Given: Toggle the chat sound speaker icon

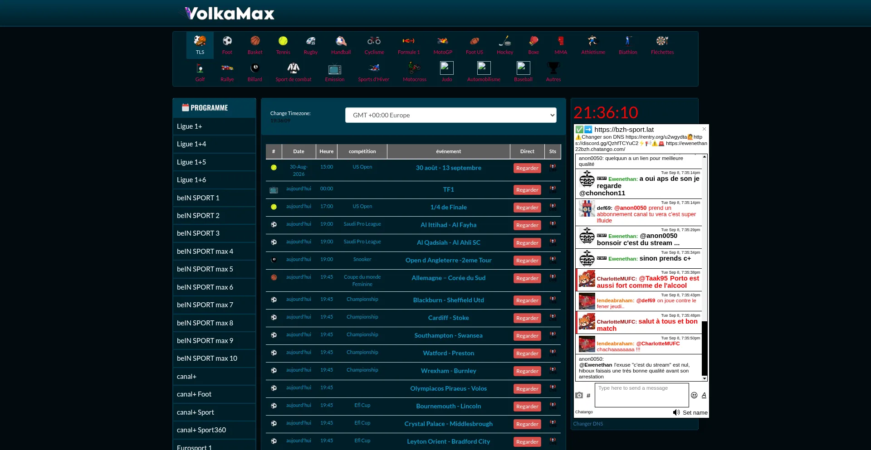Looking at the screenshot, I should pyautogui.click(x=676, y=412).
